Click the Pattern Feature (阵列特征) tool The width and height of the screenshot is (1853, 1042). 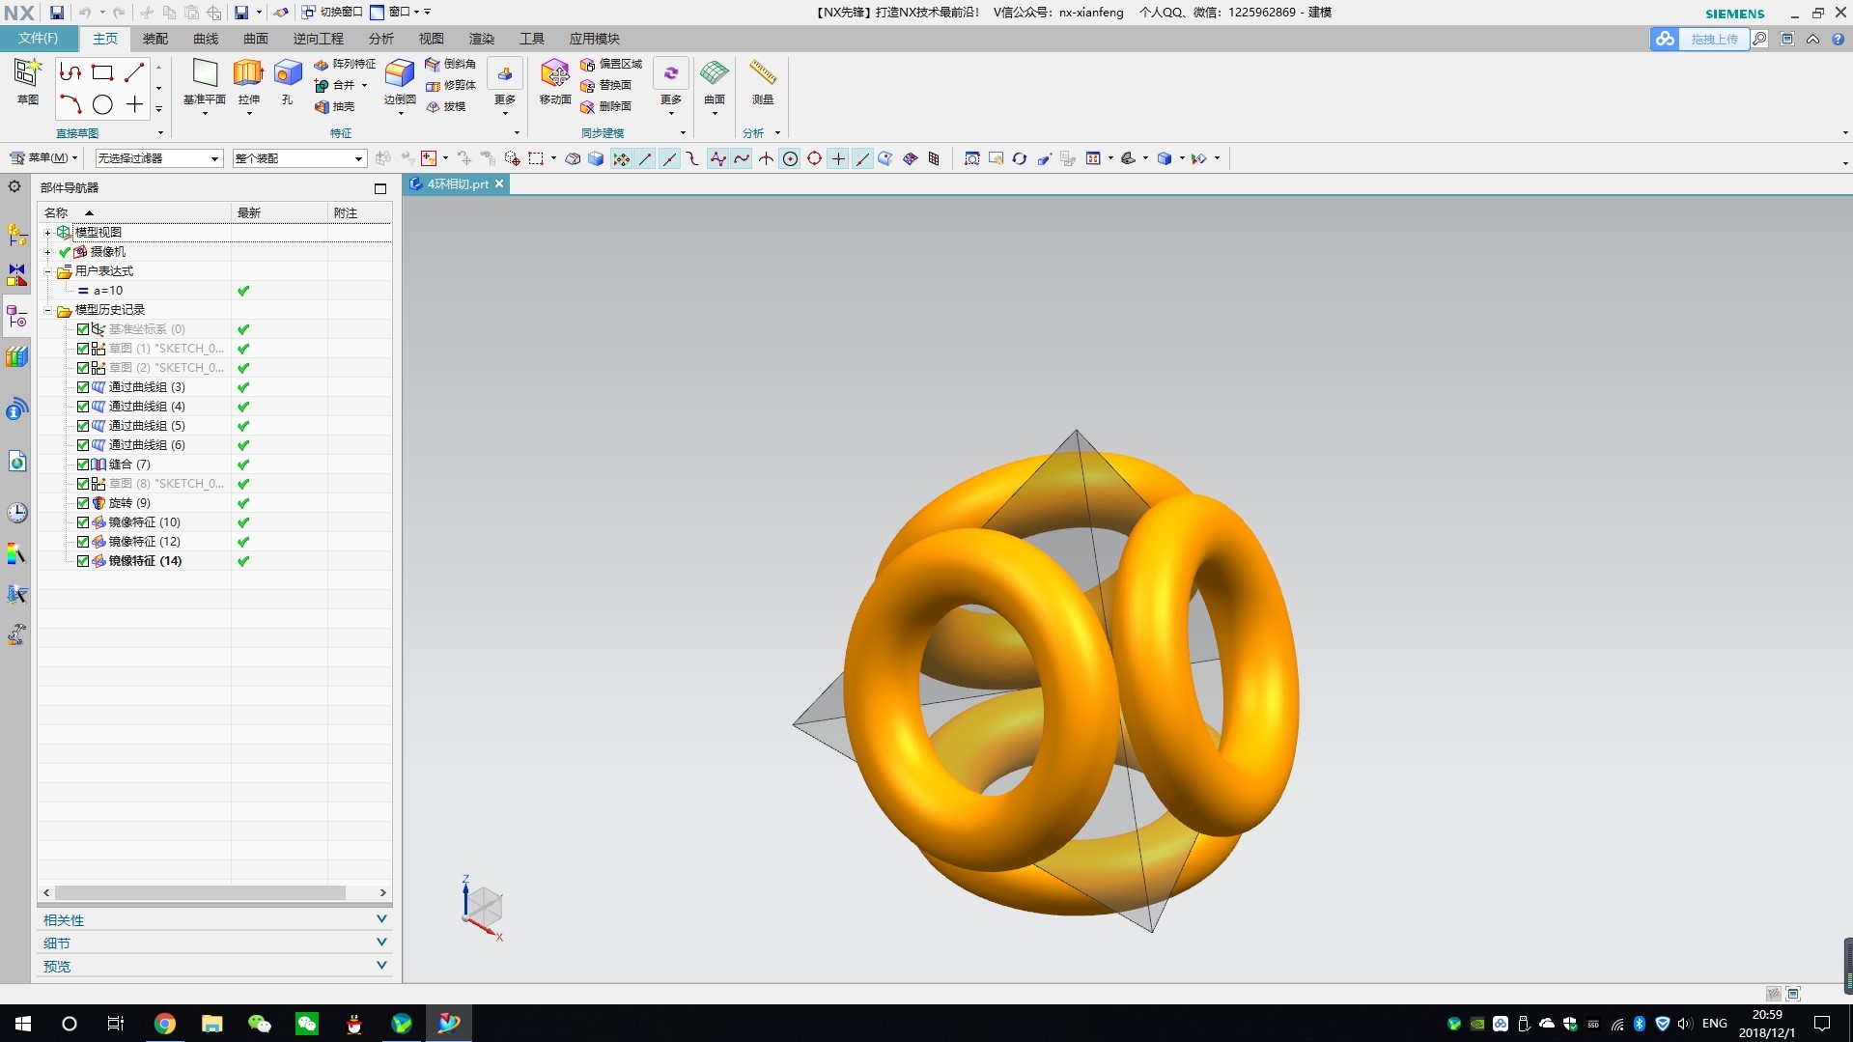(x=345, y=64)
